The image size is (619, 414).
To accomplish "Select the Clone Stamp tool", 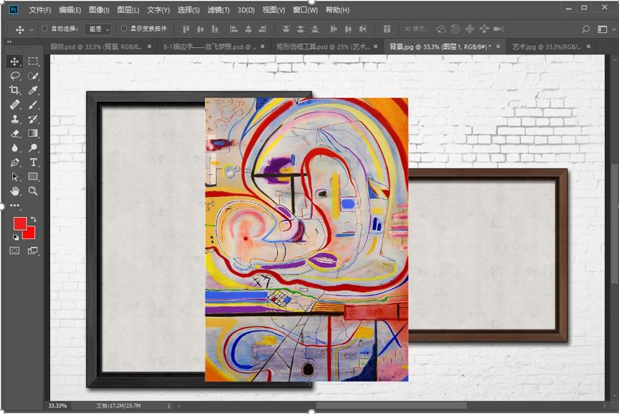I will 14,120.
